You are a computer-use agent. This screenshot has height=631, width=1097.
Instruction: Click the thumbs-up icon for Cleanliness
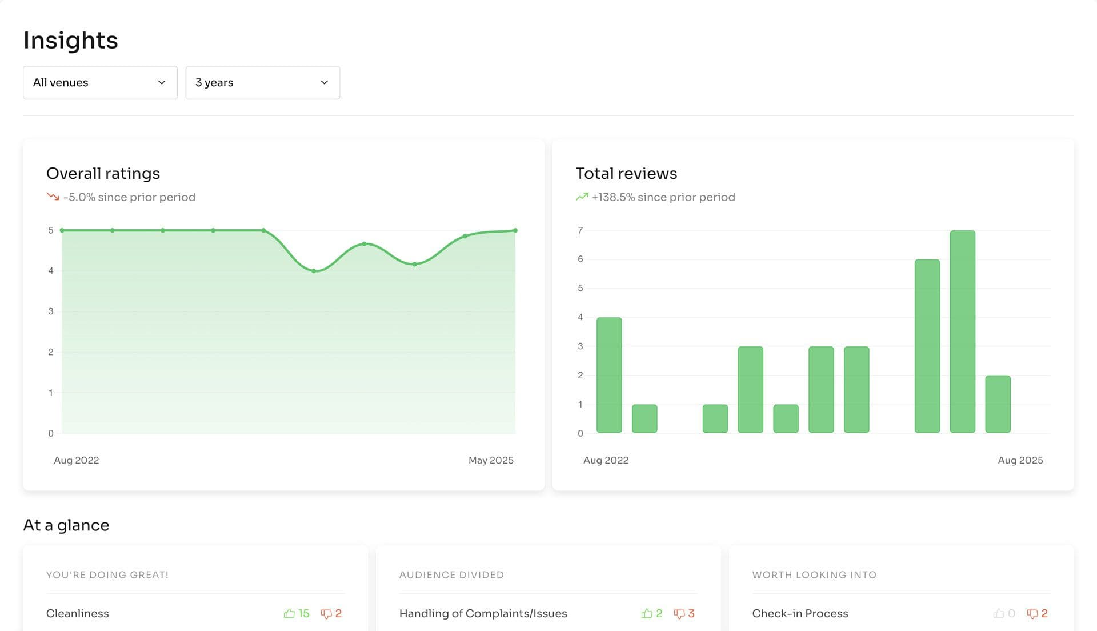click(x=289, y=613)
